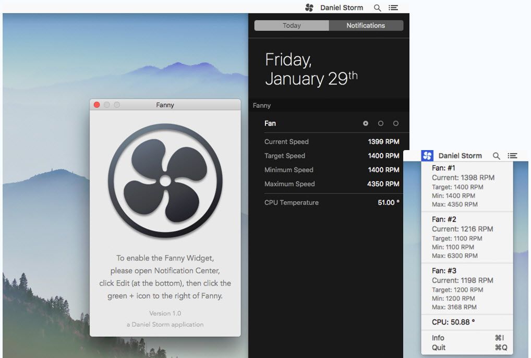Viewport: 531px width, 358px height.
Task: Click the blue highlighted Fanny menu bar icon
Action: (x=427, y=156)
